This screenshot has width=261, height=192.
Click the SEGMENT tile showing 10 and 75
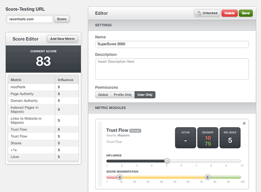[208, 138]
